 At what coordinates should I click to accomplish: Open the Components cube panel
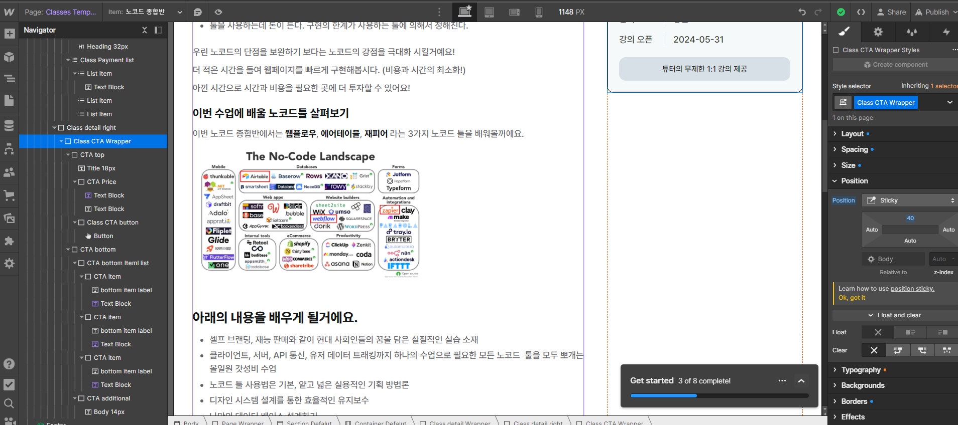[x=9, y=57]
